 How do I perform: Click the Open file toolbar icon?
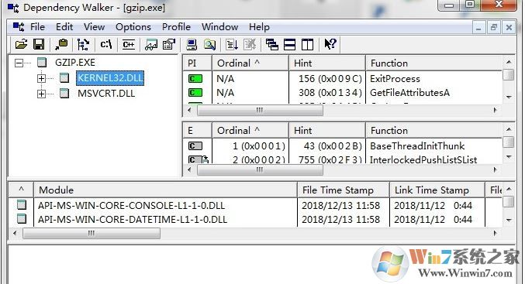click(21, 44)
